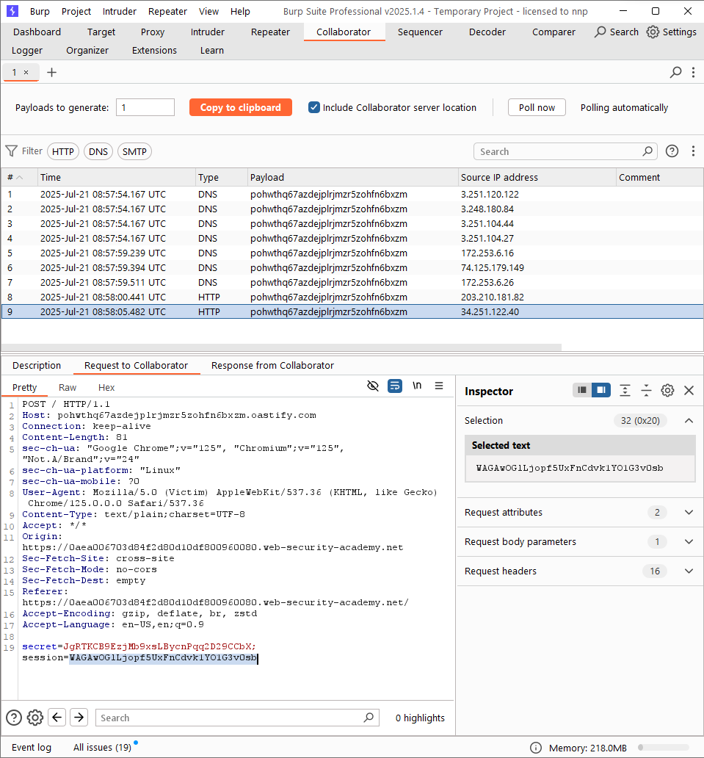
Task: Switch Inspector to left-docked layout
Action: point(582,390)
